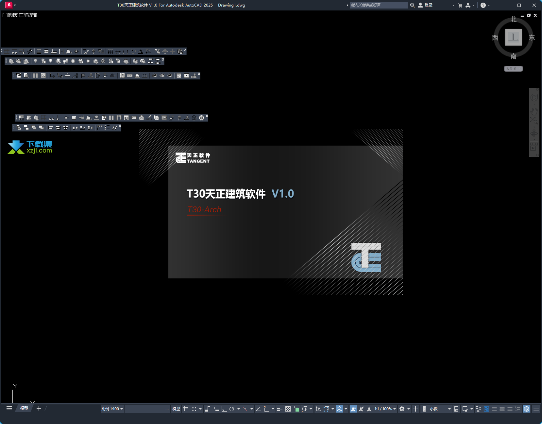Open the AutoCAD application menu A
This screenshot has height=424, width=542.
point(9,5)
